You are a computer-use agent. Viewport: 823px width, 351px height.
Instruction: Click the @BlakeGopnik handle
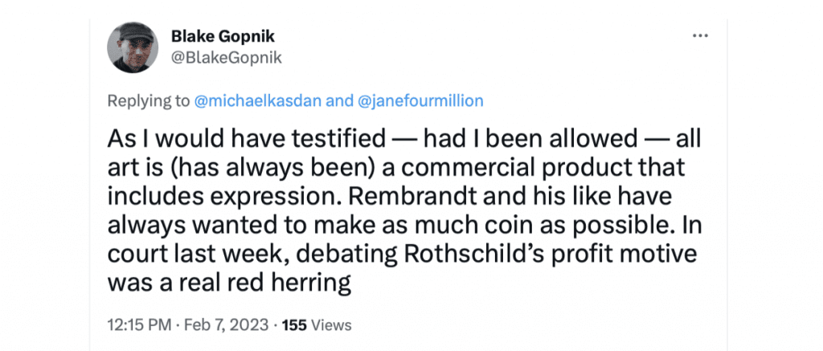click(x=226, y=58)
